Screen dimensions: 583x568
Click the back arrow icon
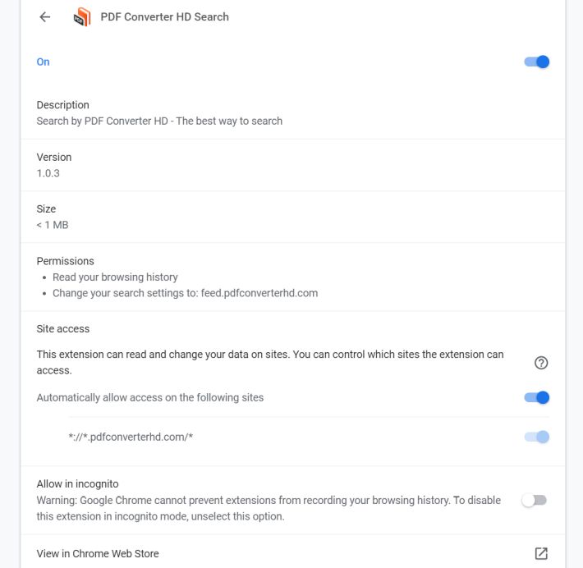pos(45,17)
